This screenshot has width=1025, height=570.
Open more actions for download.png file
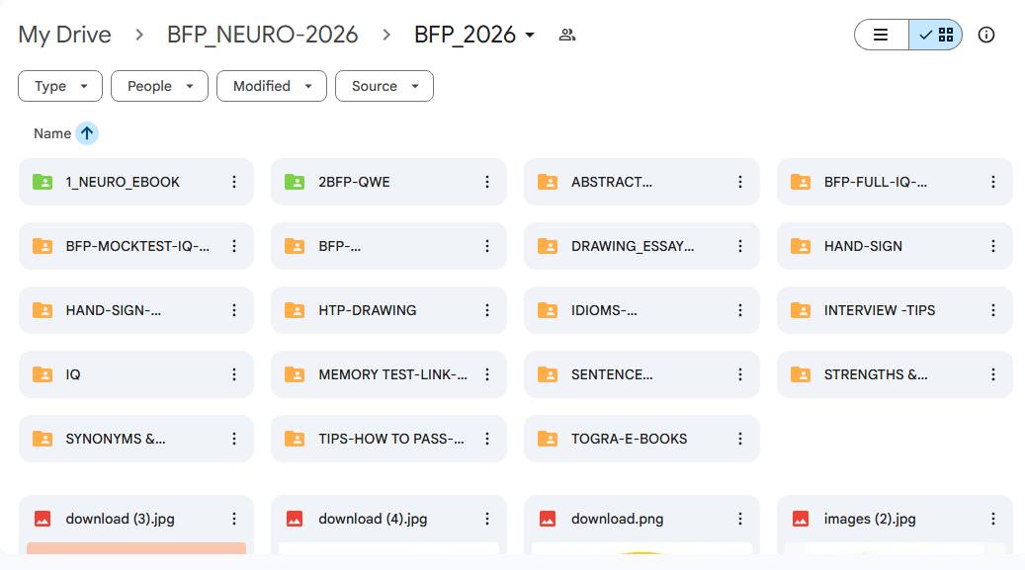point(740,519)
